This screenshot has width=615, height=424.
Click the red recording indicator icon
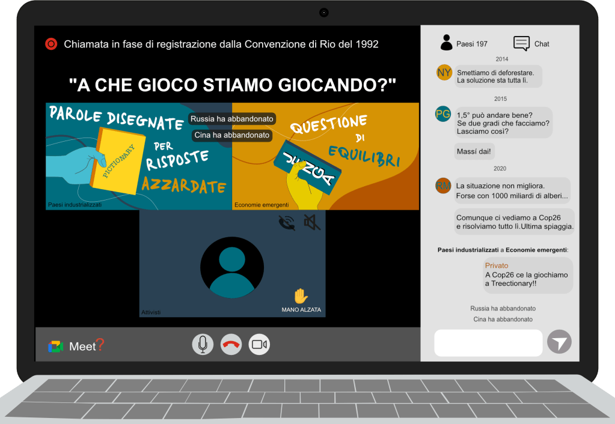(x=51, y=44)
